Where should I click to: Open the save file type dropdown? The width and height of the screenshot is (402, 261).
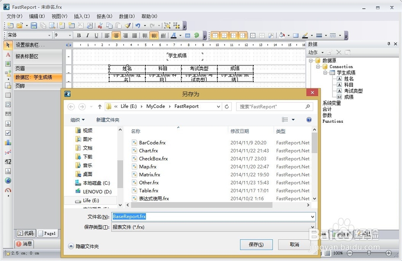(312, 227)
